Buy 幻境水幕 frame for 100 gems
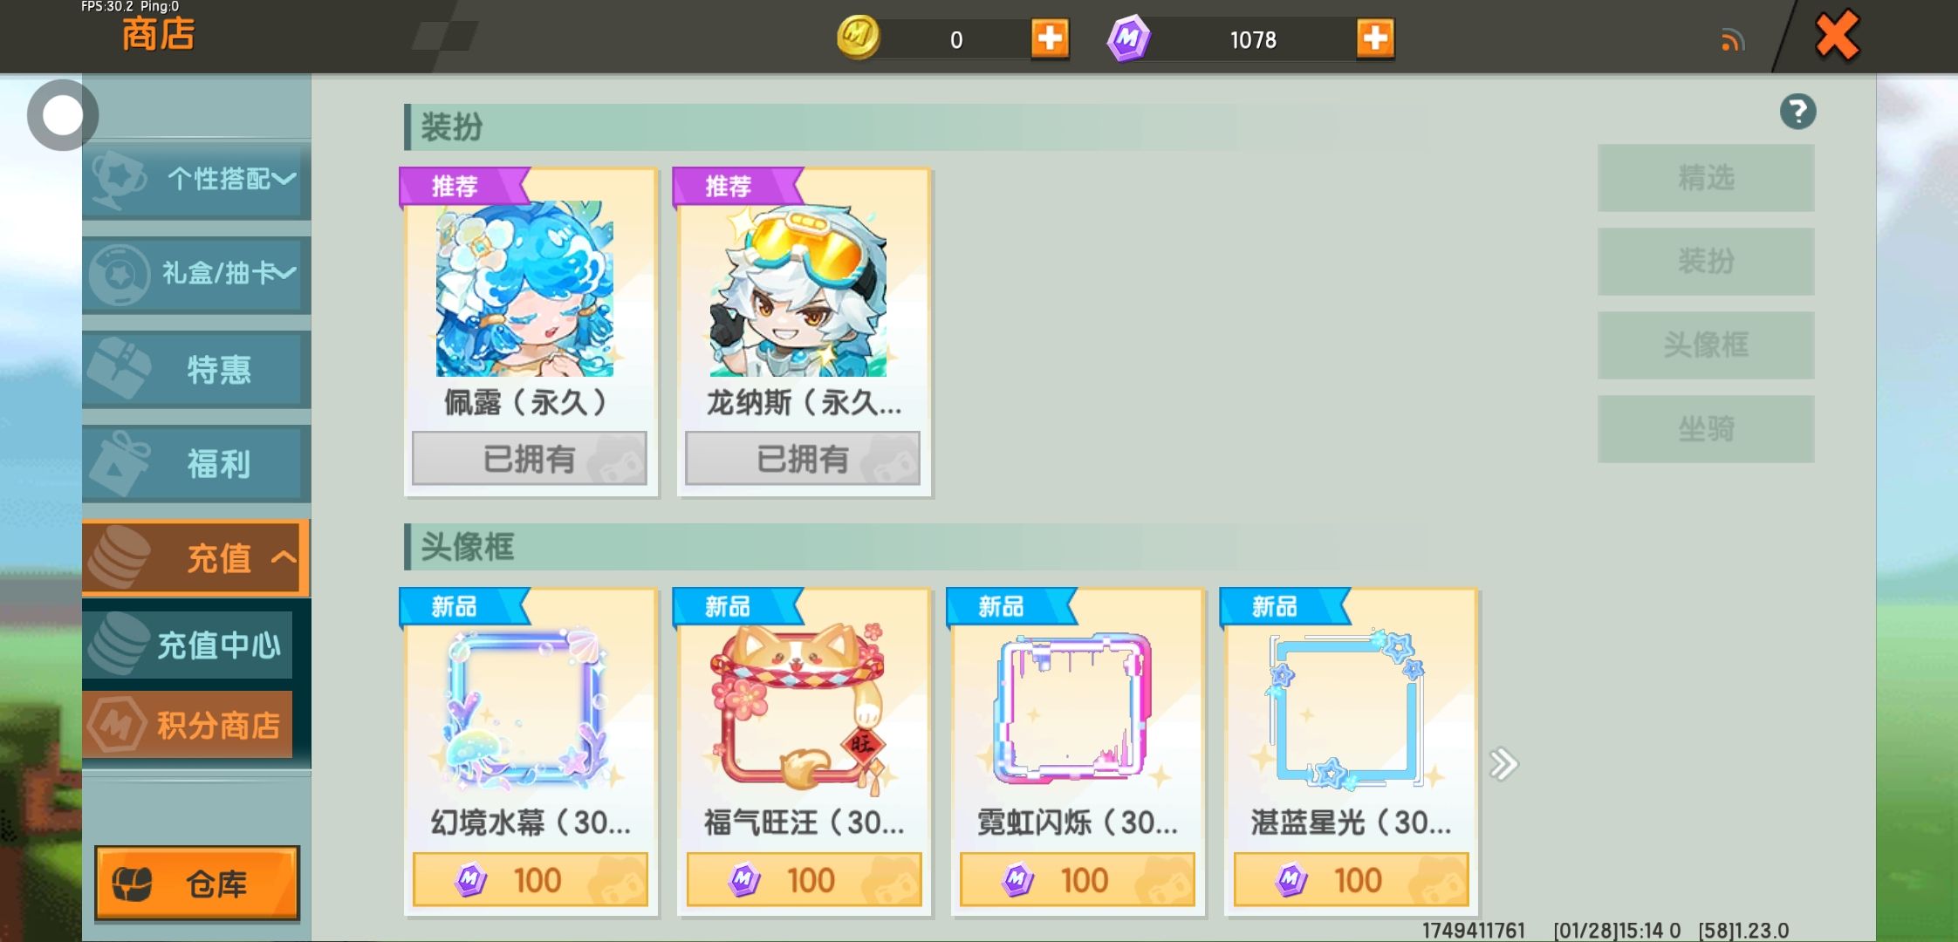 (x=531, y=879)
